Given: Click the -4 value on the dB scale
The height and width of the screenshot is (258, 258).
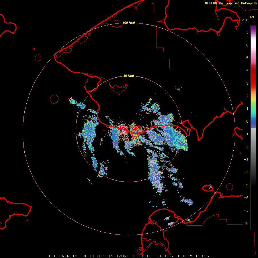Looking at the screenshot, I should coord(246,172).
